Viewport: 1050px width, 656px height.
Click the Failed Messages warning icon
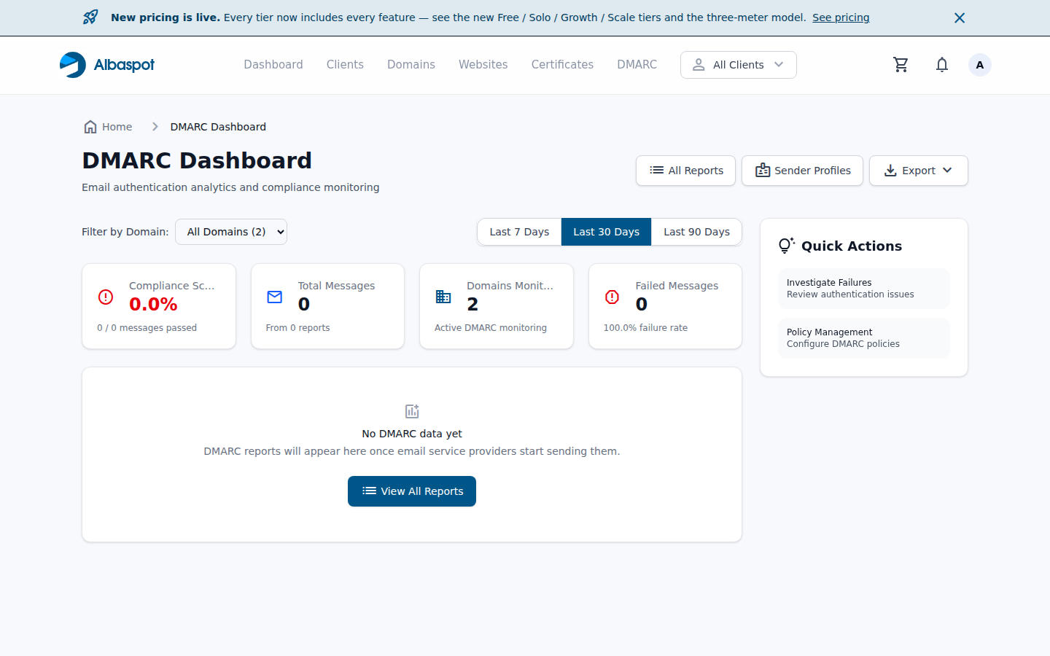tap(612, 297)
